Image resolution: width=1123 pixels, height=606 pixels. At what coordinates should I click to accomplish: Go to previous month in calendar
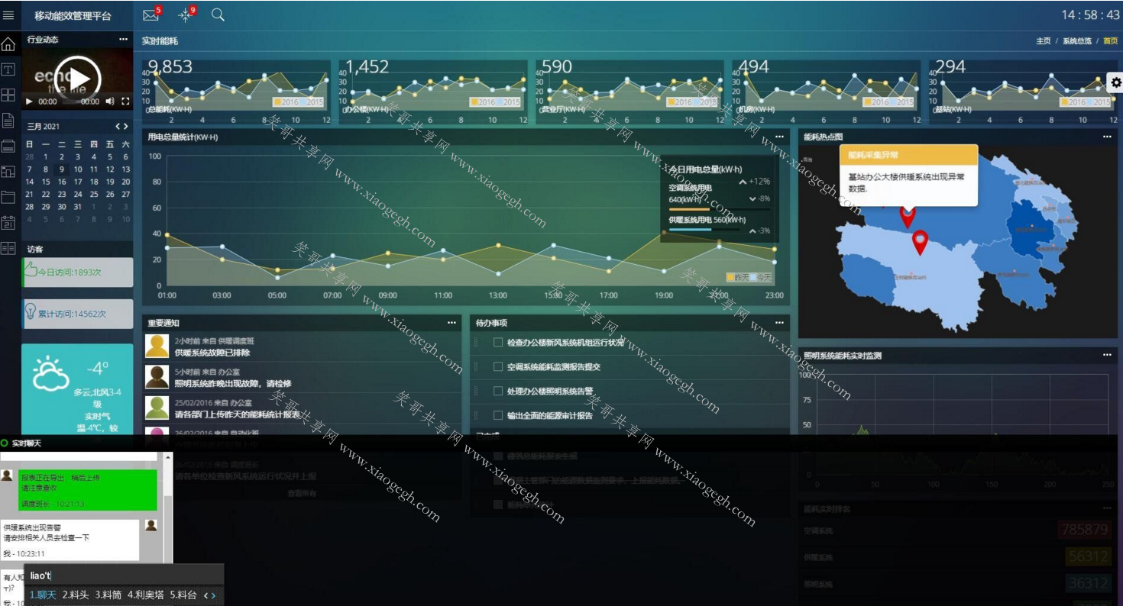point(118,127)
